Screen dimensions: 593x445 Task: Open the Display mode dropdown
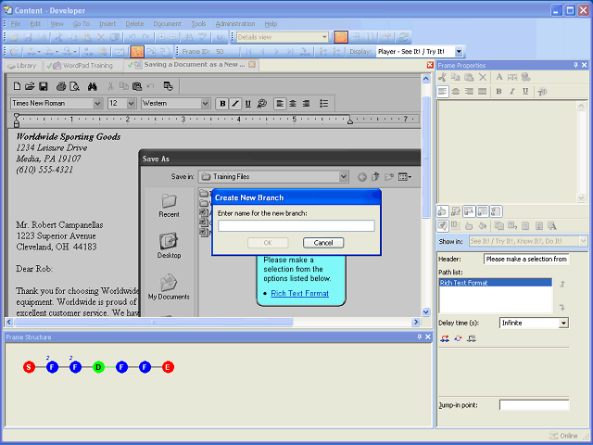[x=459, y=52]
